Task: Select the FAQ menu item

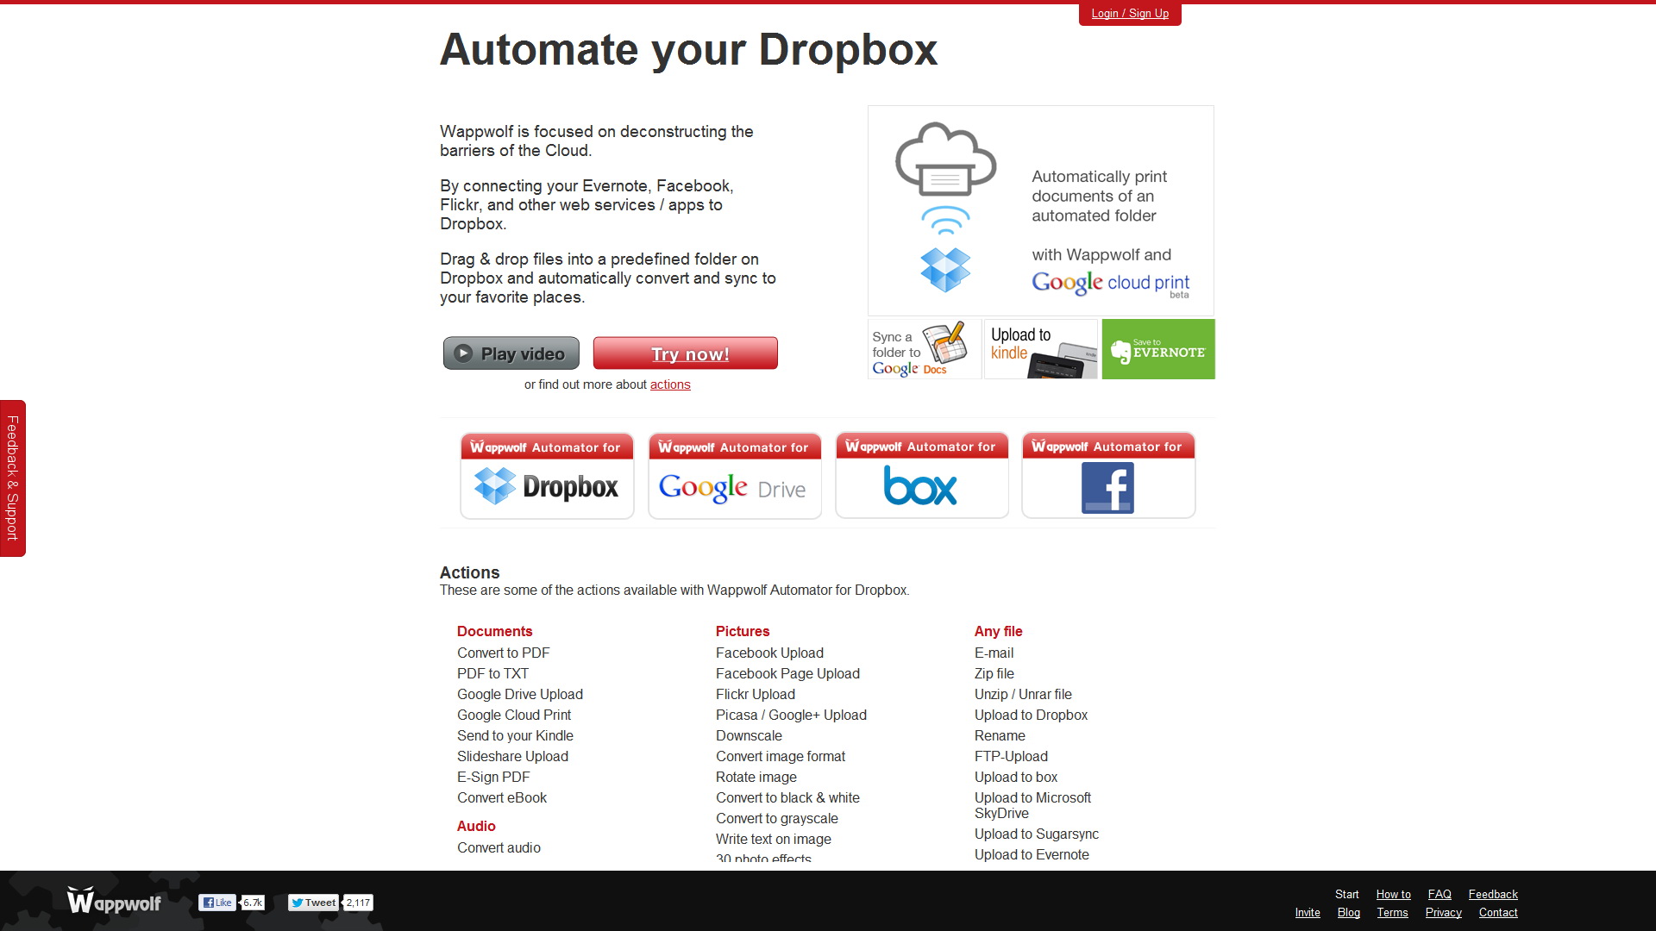Action: [1440, 895]
